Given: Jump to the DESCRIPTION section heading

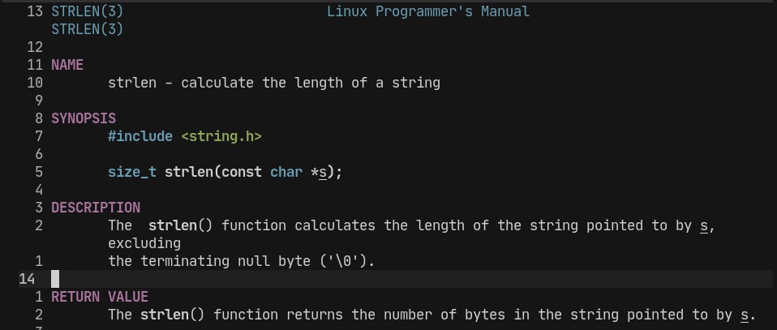Looking at the screenshot, I should (96, 208).
